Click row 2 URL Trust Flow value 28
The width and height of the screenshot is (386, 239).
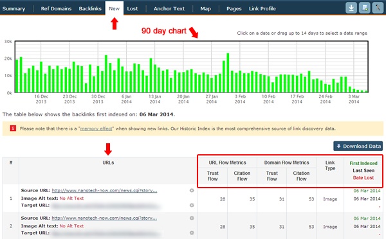223,227
